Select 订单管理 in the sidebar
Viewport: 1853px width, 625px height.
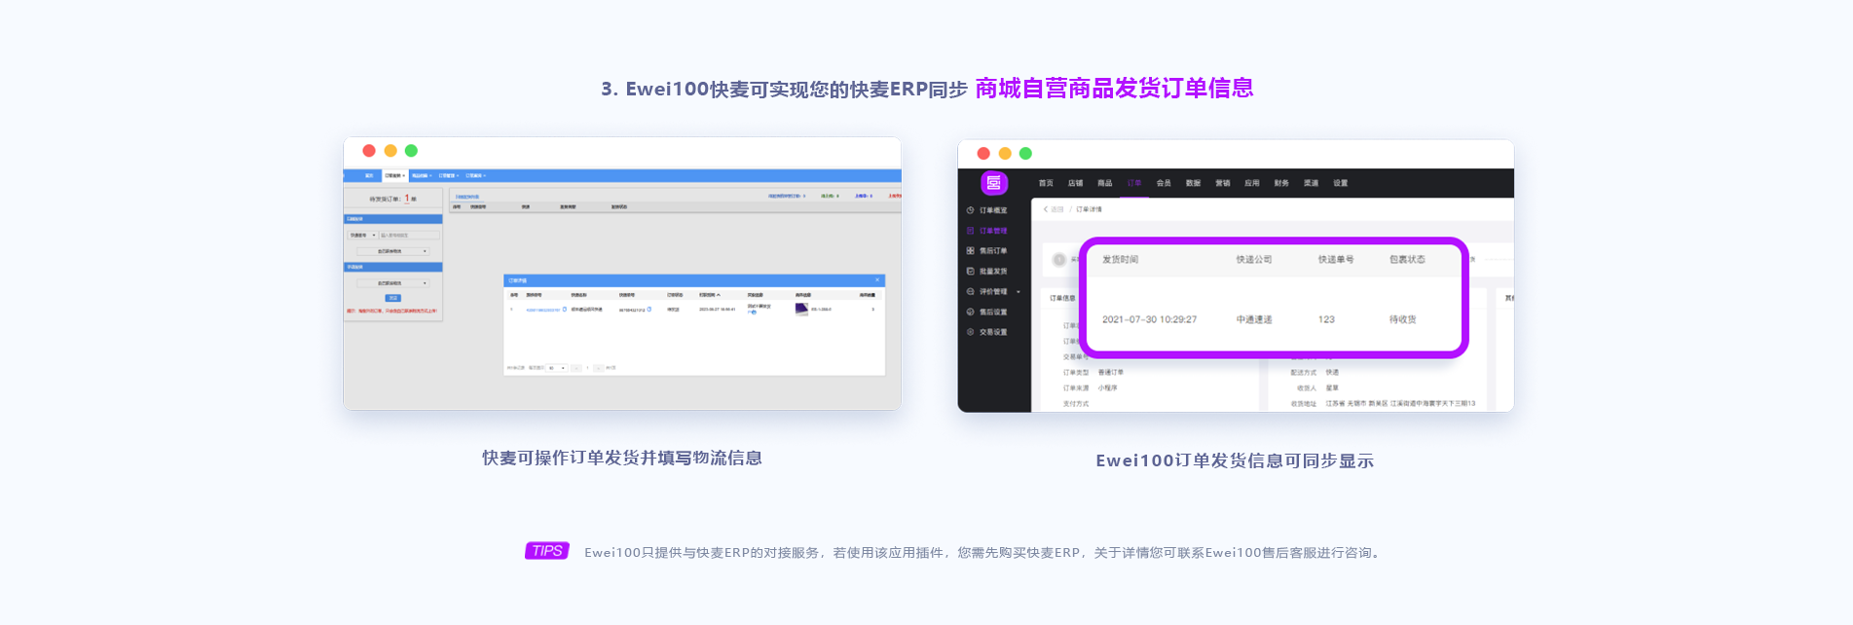point(992,231)
